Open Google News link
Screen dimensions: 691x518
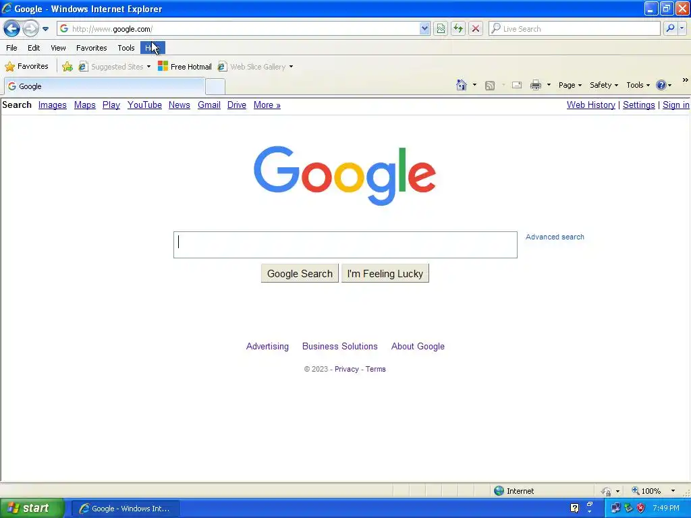click(x=179, y=105)
